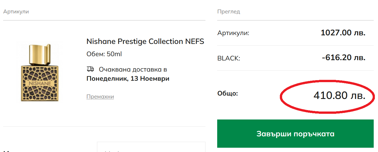Click the NISHANE label on bottle image
The width and height of the screenshot is (378, 152).
(39, 84)
